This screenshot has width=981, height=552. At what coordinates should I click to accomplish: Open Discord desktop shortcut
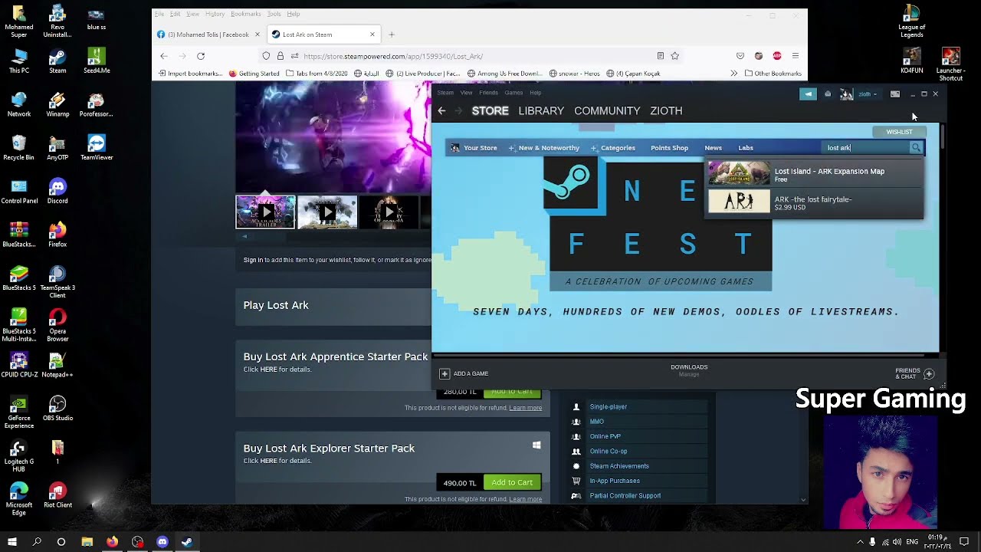(x=57, y=192)
